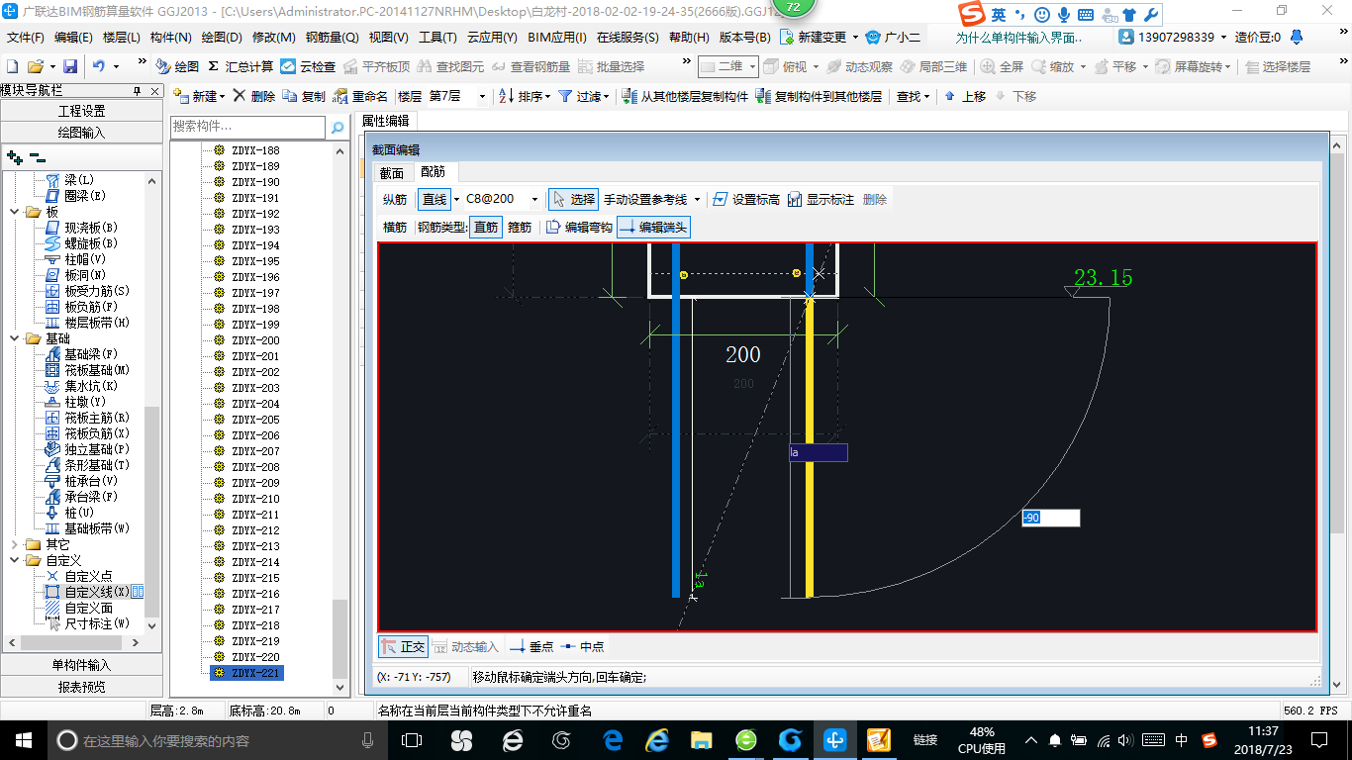Viewport: 1352px width, 760px height.
Task: Click 过滤 filter button
Action: (x=584, y=96)
